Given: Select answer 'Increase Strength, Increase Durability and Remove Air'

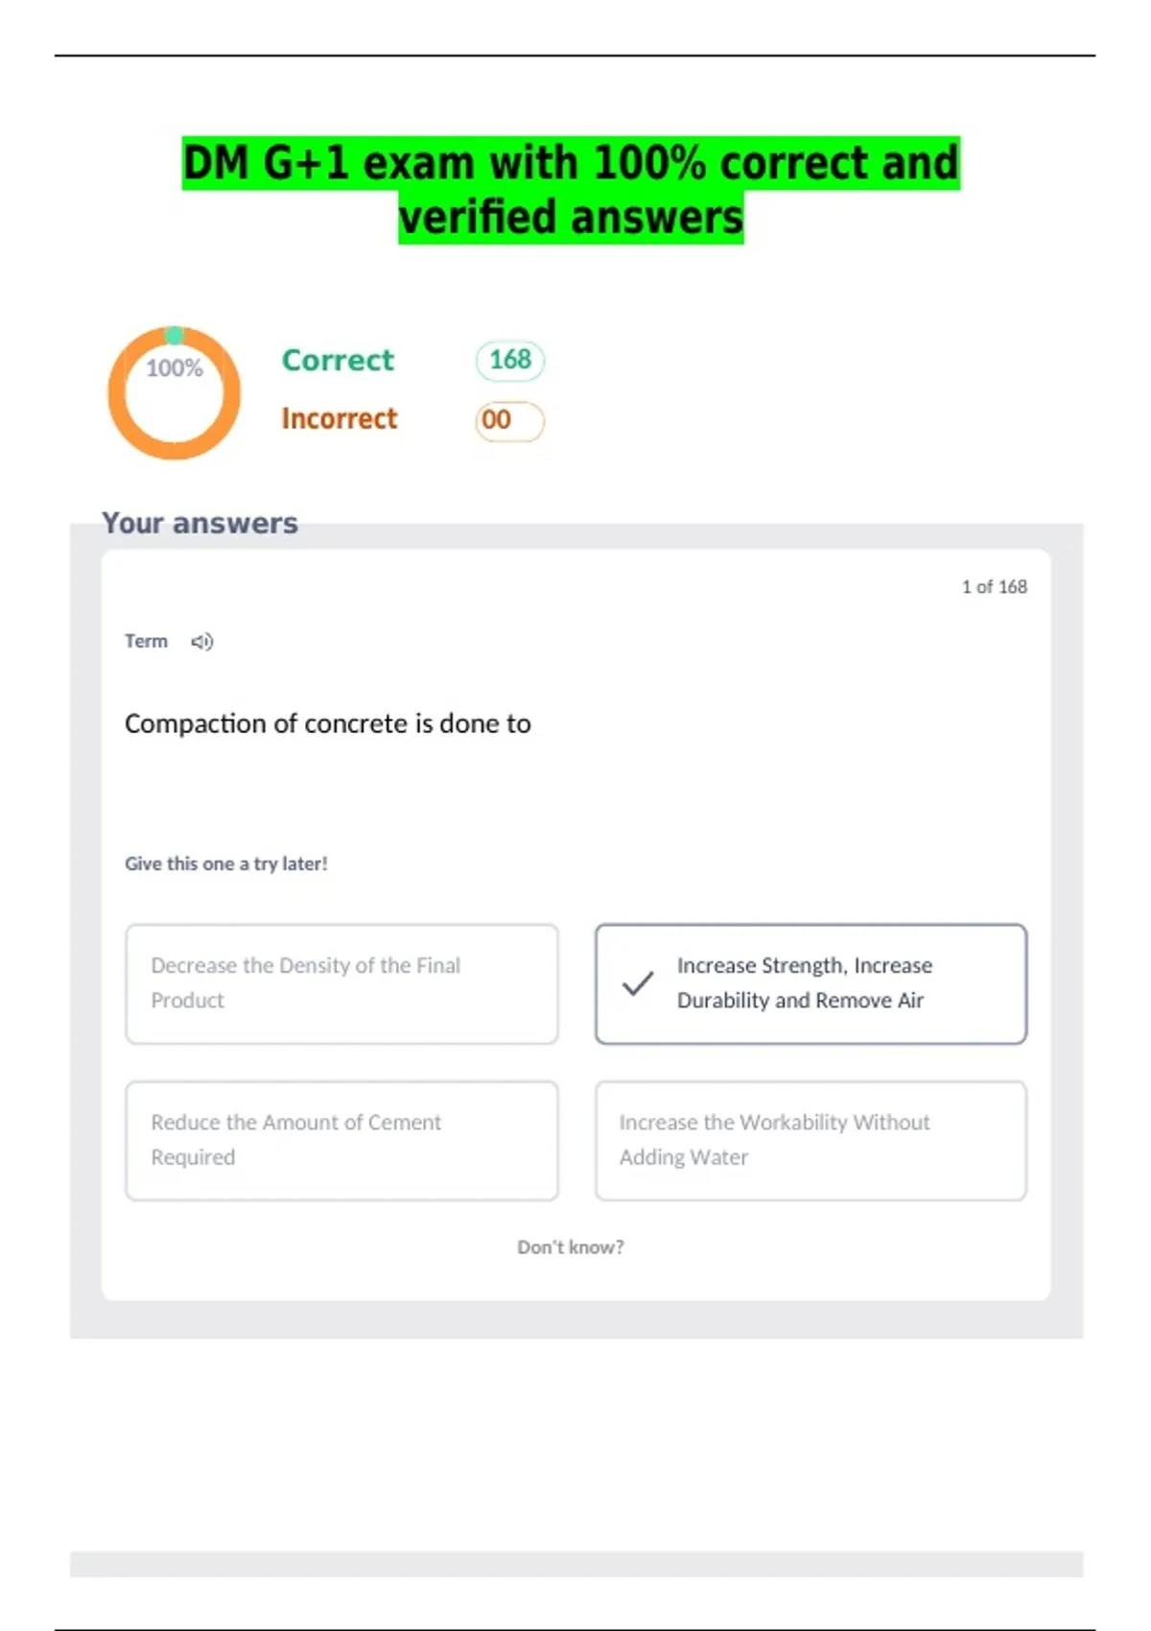Looking at the screenshot, I should point(810,983).
